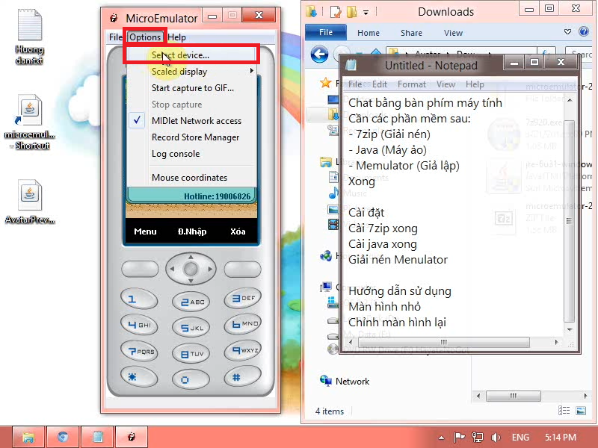Open the View menu in Notepad
598x448 pixels.
coord(446,84)
